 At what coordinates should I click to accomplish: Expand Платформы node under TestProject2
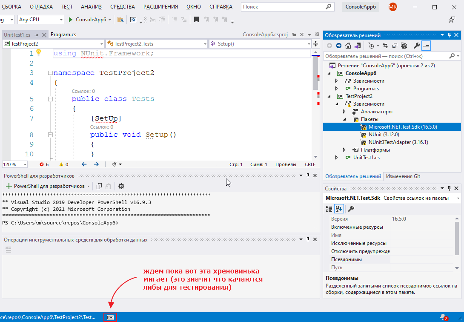[344, 150]
